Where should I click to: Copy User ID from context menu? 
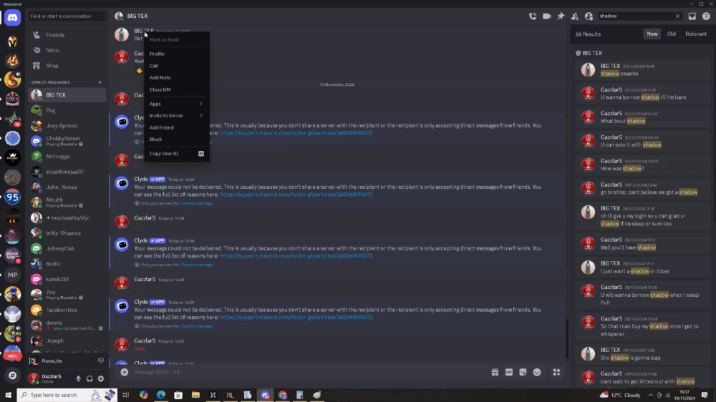(176, 153)
